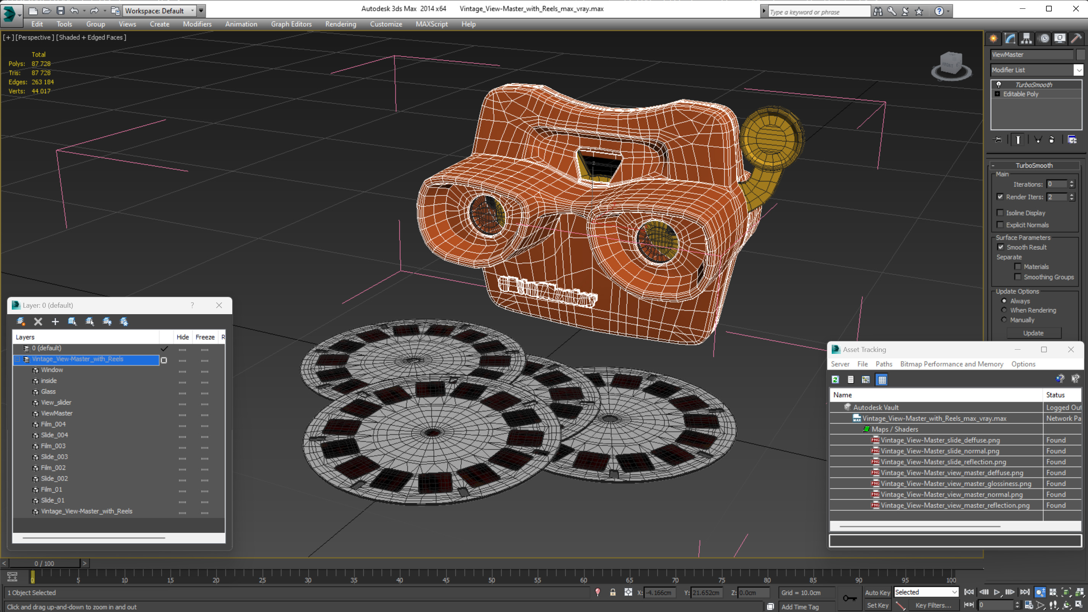Enable the Isoline Display checkbox
Image resolution: width=1088 pixels, height=612 pixels.
point(1000,213)
